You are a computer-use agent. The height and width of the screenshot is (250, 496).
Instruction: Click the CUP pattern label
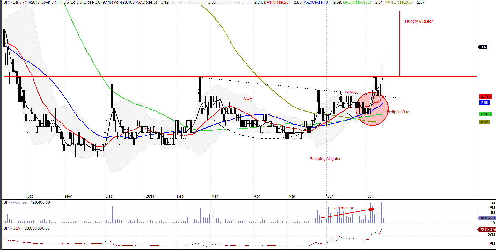[x=248, y=99]
